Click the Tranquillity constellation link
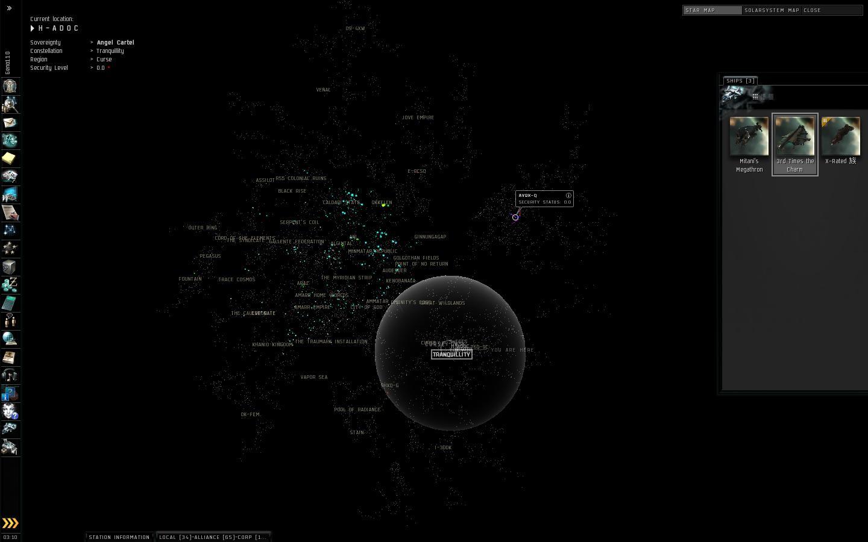 (x=110, y=51)
